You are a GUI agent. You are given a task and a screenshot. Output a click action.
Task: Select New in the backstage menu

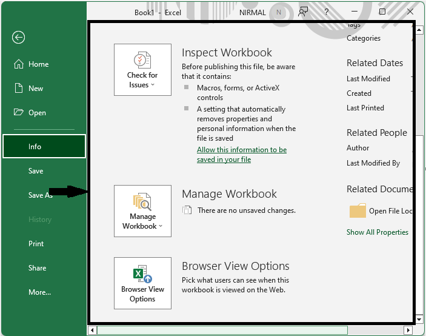pyautogui.click(x=28, y=89)
